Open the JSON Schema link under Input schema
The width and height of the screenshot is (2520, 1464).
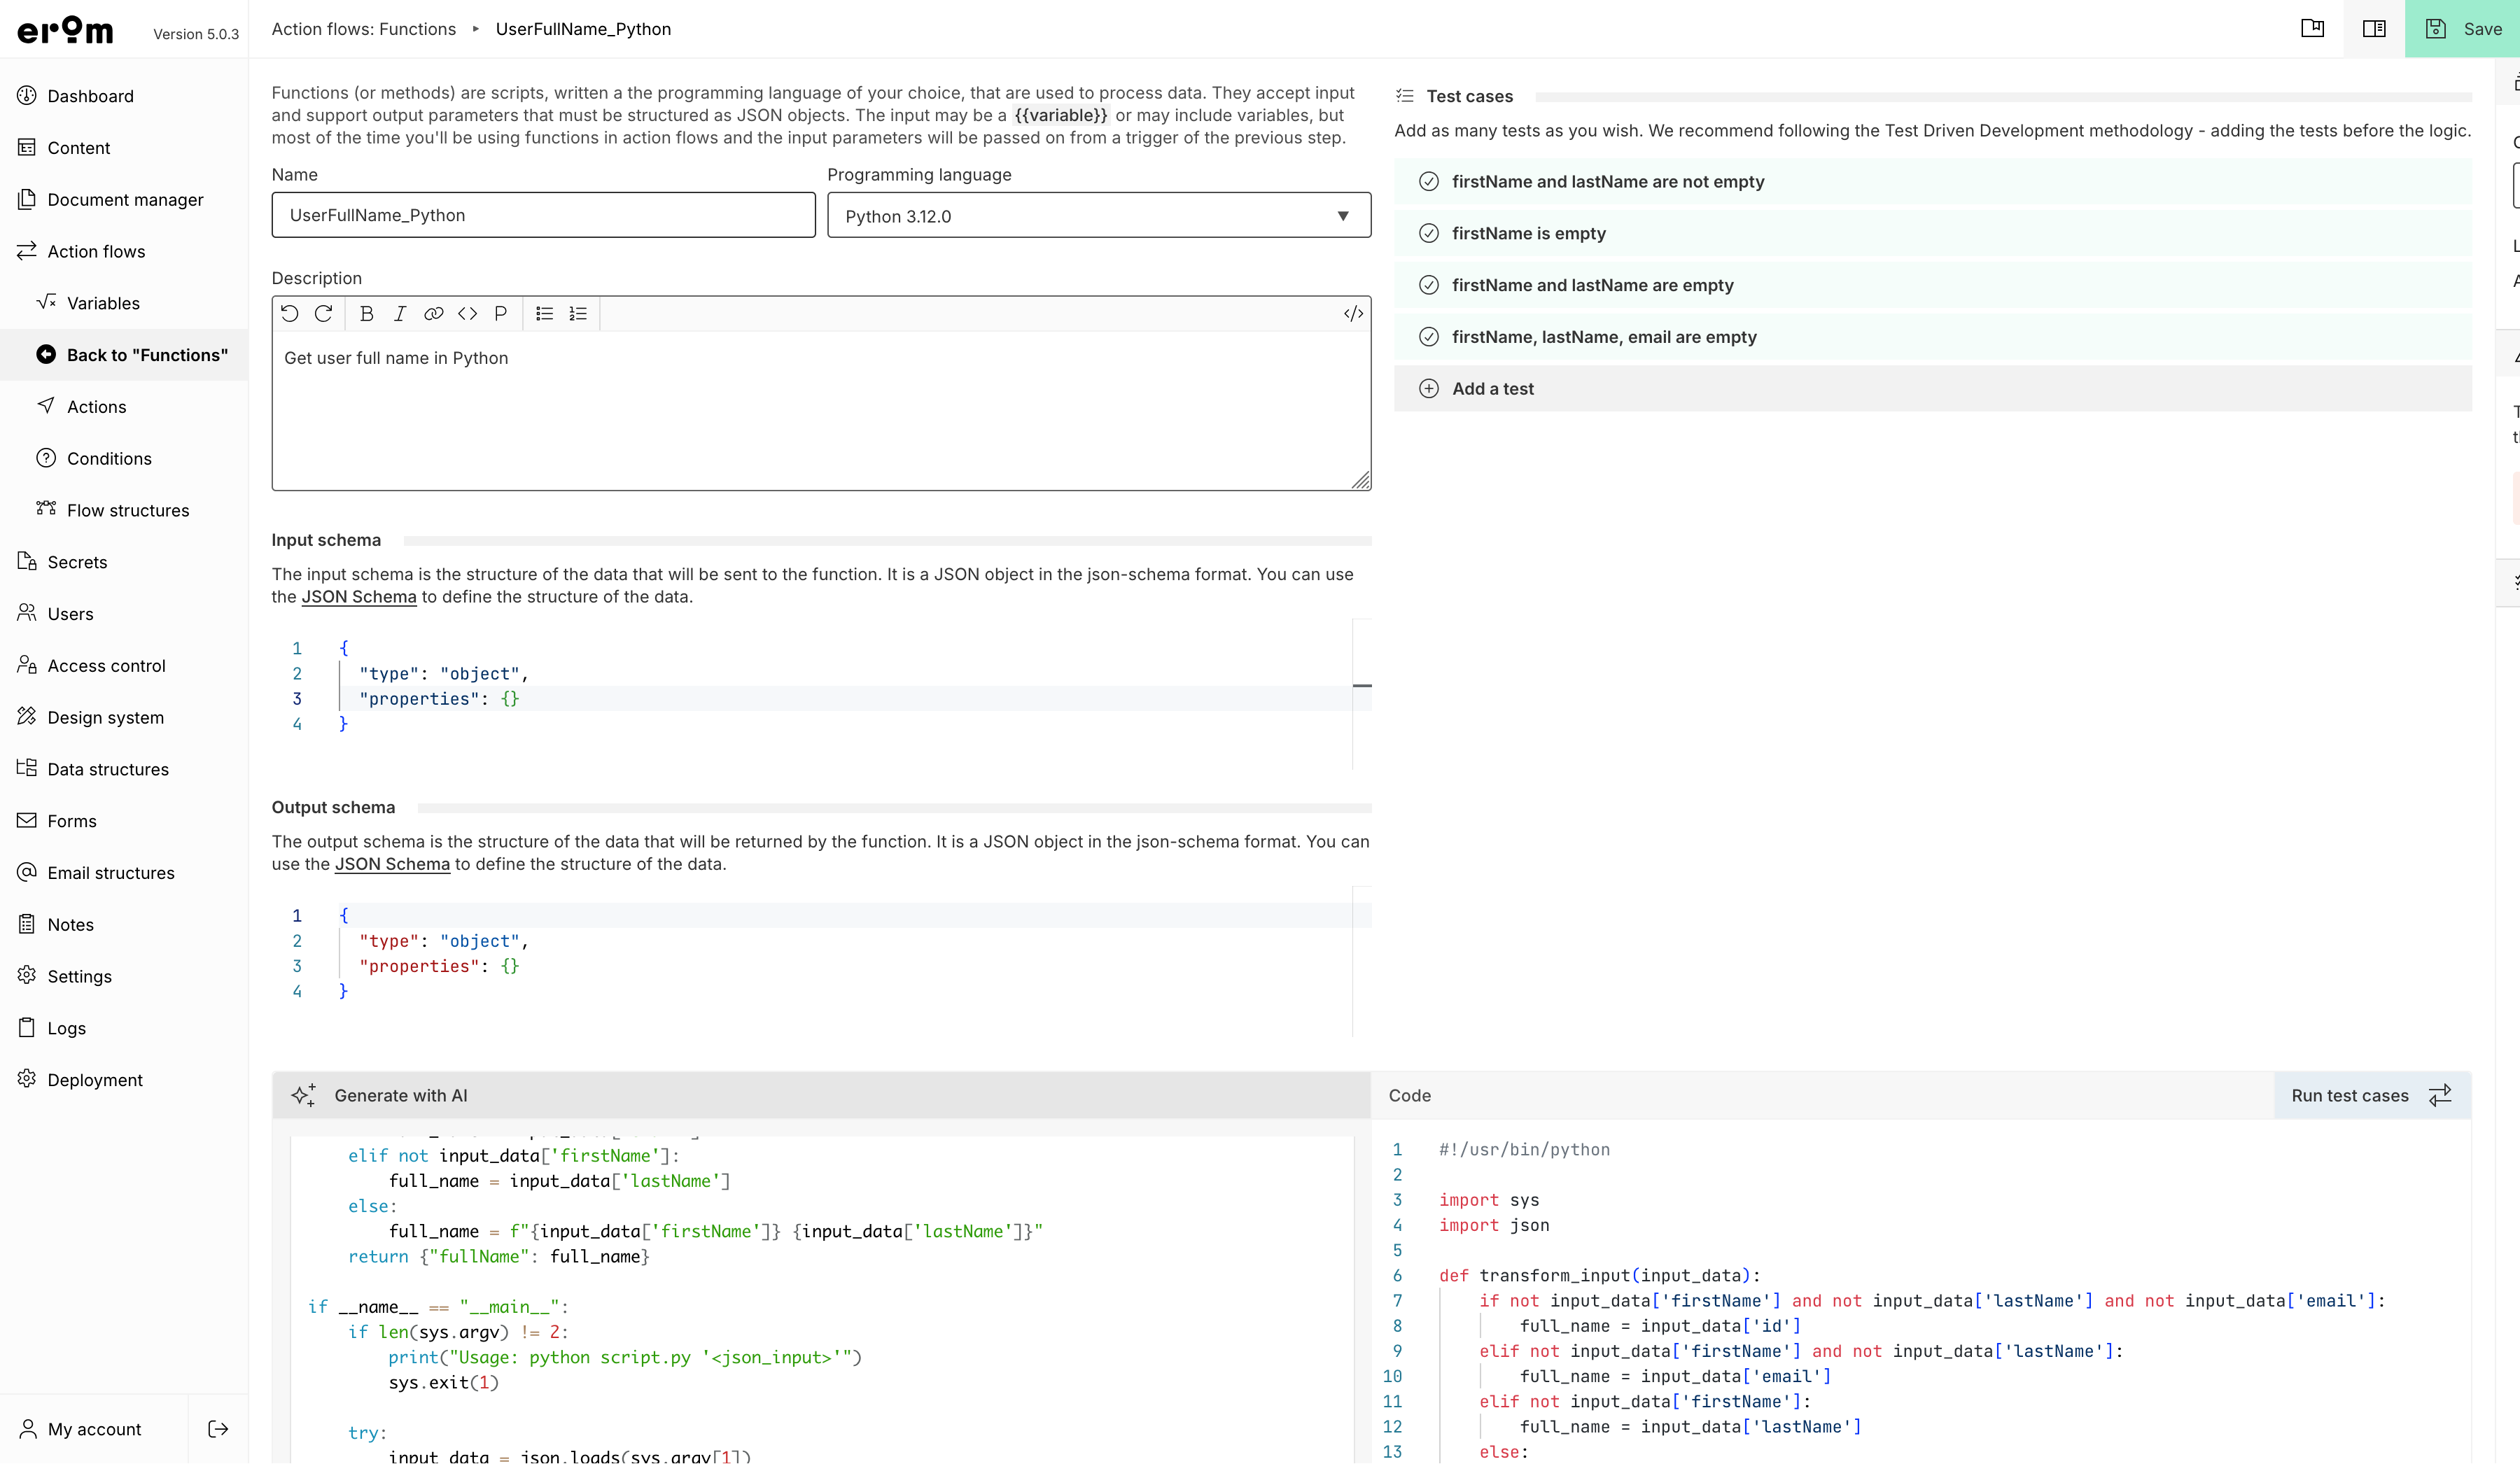(359, 597)
